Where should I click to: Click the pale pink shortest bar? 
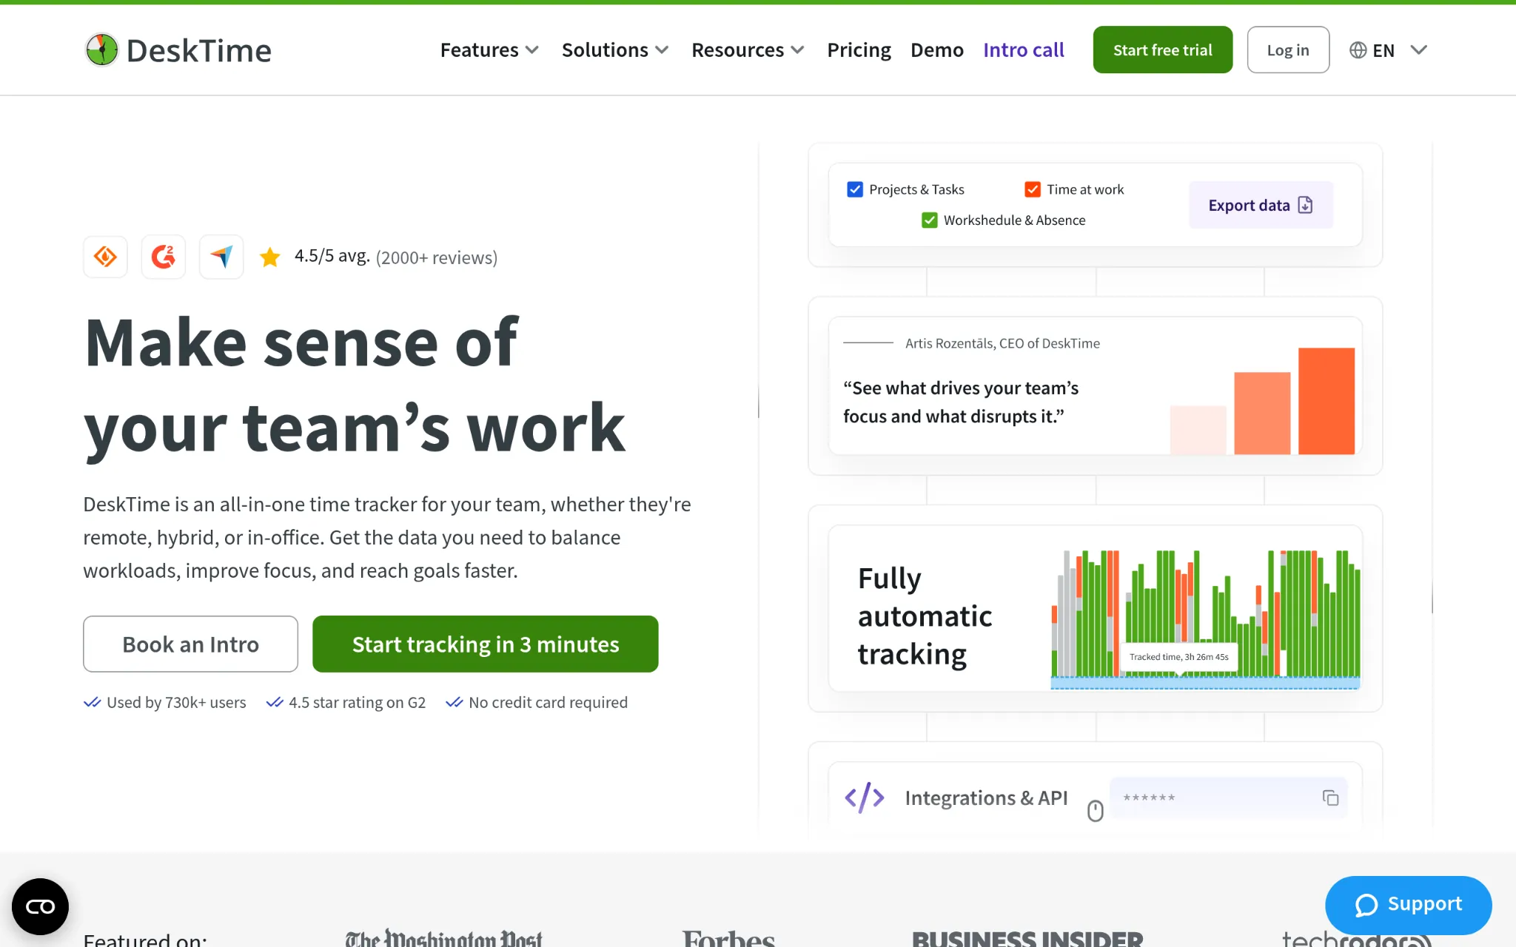(1198, 430)
